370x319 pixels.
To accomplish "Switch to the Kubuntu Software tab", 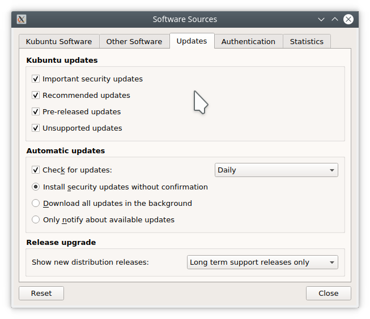I will point(59,42).
